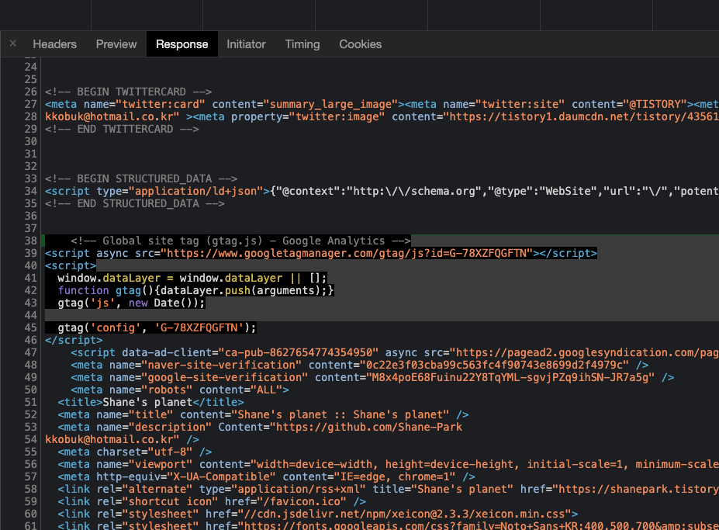
Task: Click the application/rss+xml alternate link line
Action: 389,489
